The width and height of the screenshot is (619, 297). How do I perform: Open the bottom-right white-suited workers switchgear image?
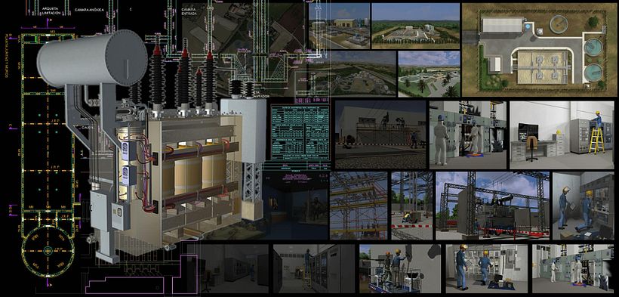point(573,268)
